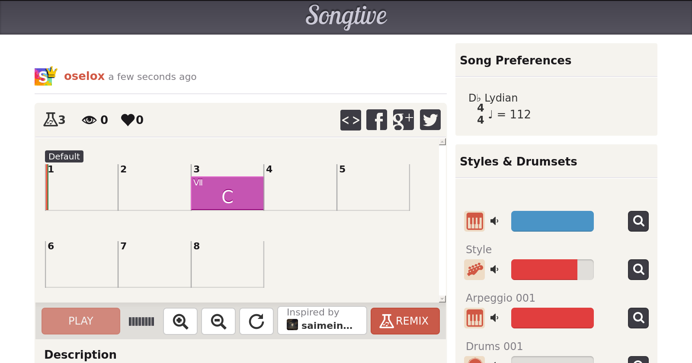
Task: Open search for Arpeggio 001 pattern
Action: [638, 318]
